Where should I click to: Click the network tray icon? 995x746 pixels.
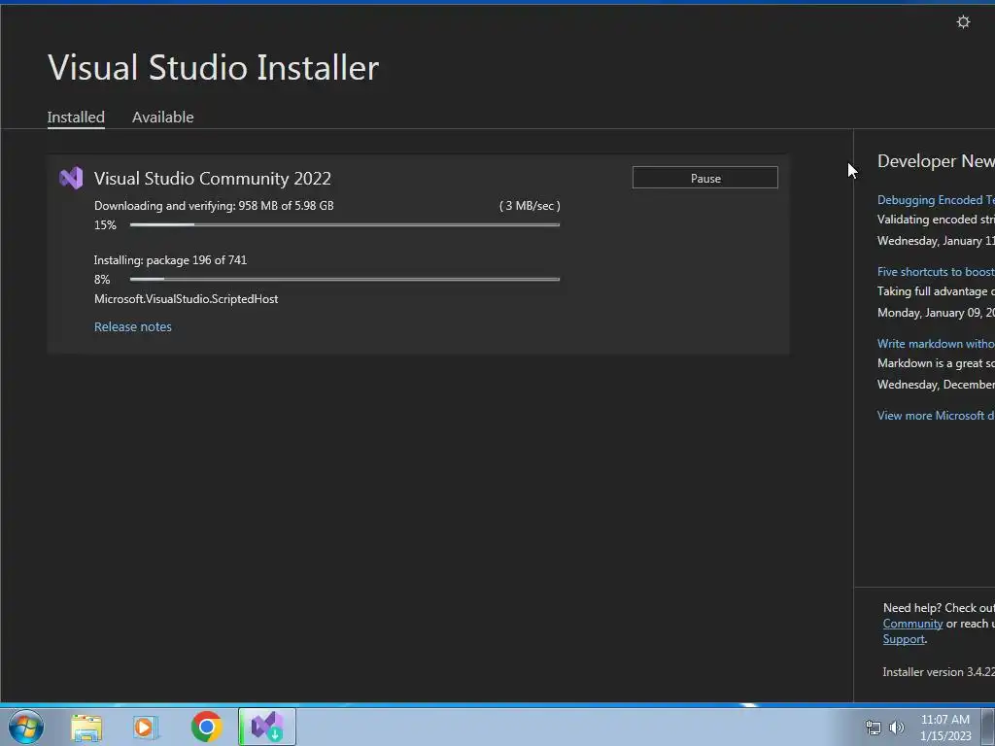[874, 728]
